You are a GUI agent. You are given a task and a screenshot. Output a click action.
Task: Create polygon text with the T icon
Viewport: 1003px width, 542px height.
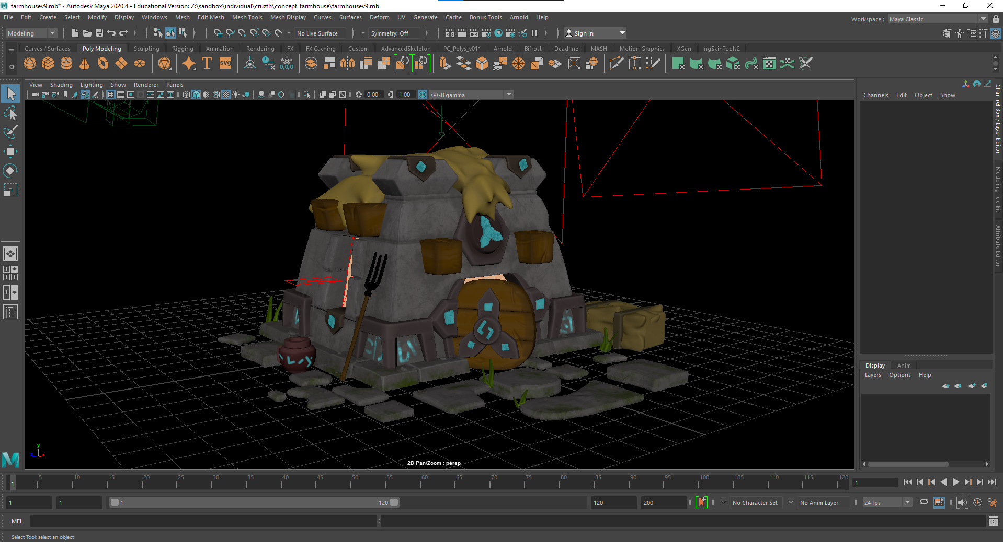(207, 64)
